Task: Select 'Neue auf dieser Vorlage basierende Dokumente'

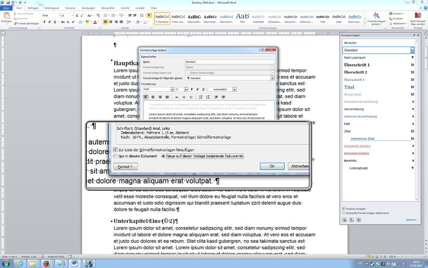Action: (x=164, y=156)
